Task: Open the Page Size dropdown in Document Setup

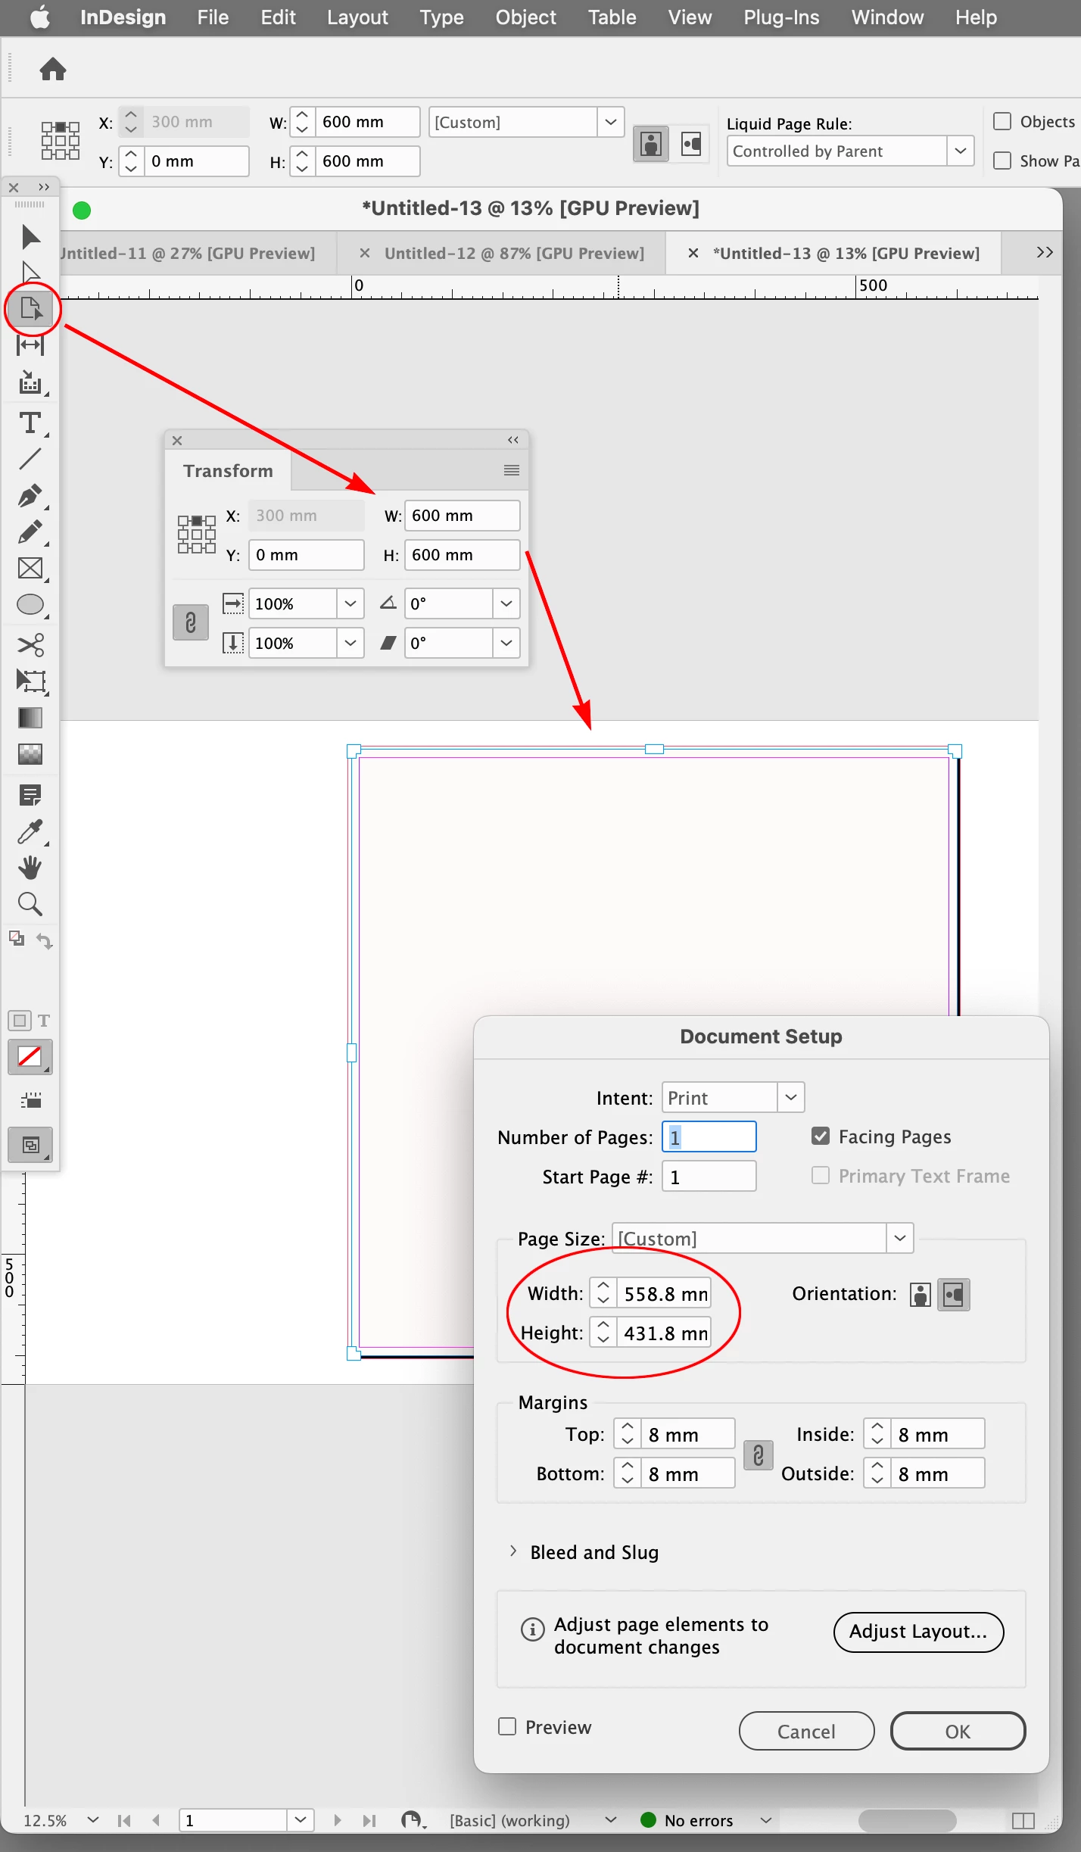Action: click(x=900, y=1238)
